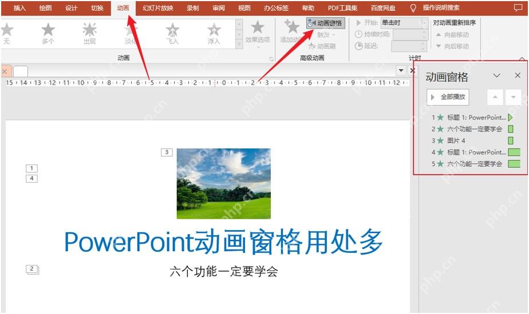
Task: Click the title PowerPoint动画窗格用处多
Action: click(223, 242)
